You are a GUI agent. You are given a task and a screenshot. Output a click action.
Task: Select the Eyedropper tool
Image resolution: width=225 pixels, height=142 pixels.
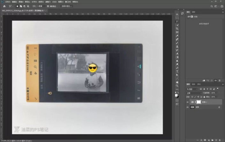(x=177, y=36)
